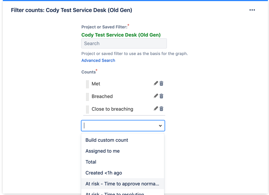The height and width of the screenshot is (195, 269).
Task: Open the counts dropdown chevron
Action: click(161, 125)
